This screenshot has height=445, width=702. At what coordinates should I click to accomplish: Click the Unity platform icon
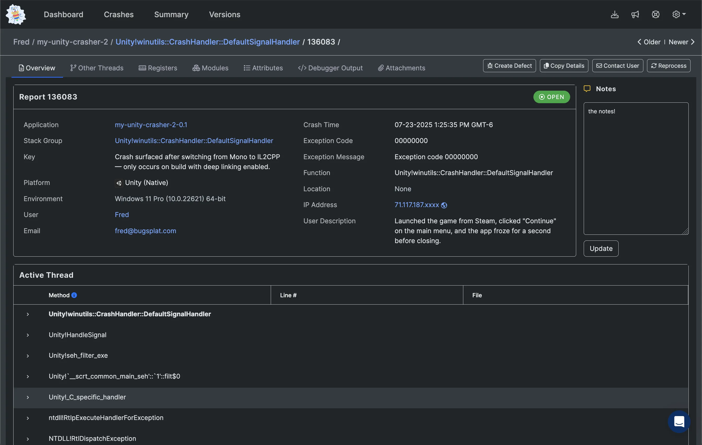[119, 183]
